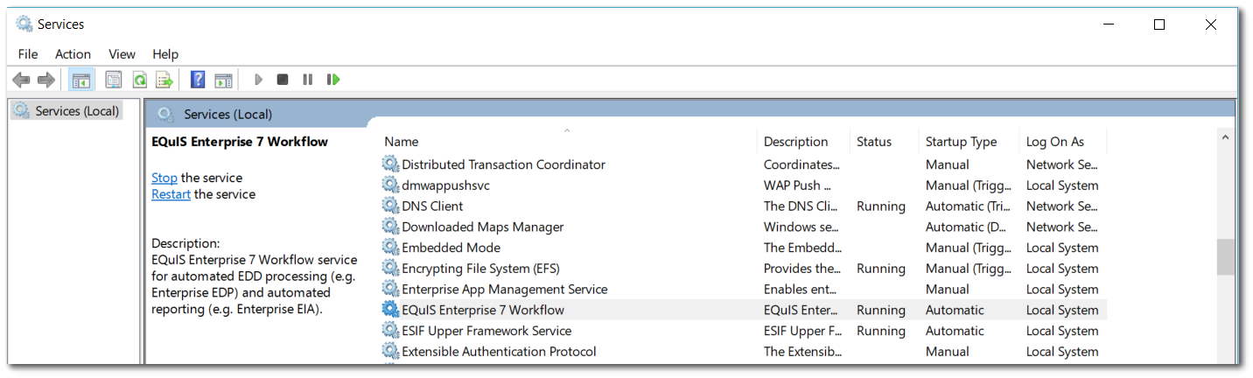1253x378 pixels.
Task: Toggle Show/Hide Action Pane button
Action: (223, 80)
